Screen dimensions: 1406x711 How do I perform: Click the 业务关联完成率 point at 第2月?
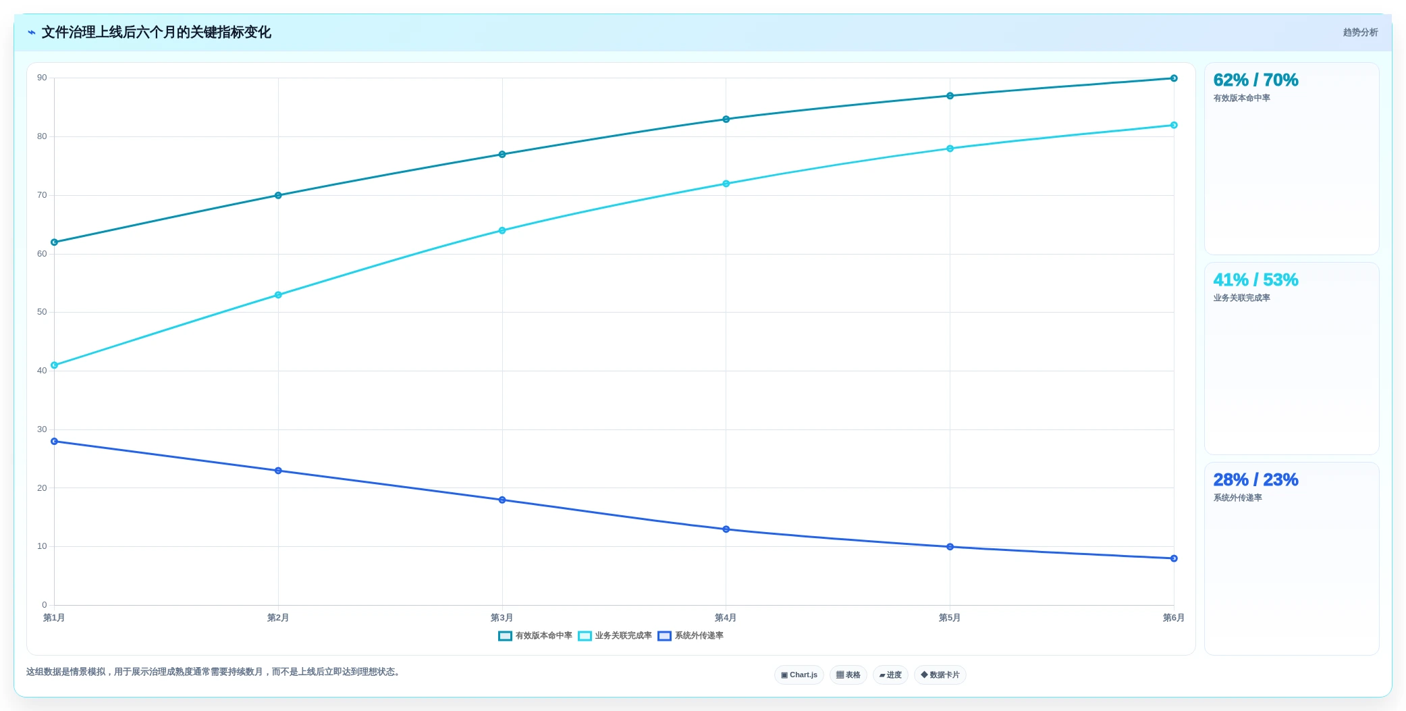click(x=278, y=295)
